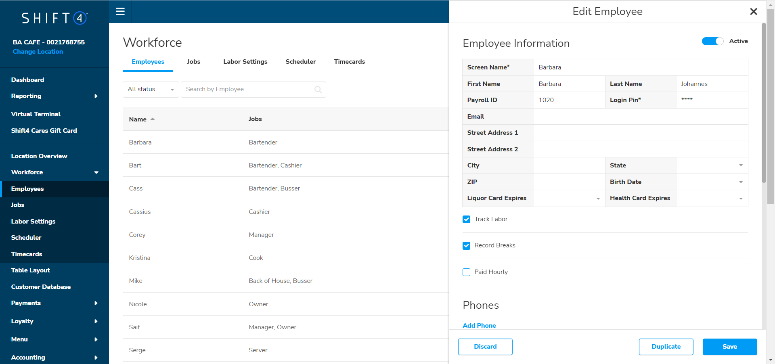Save the employee changes
775x364 pixels.
730,347
